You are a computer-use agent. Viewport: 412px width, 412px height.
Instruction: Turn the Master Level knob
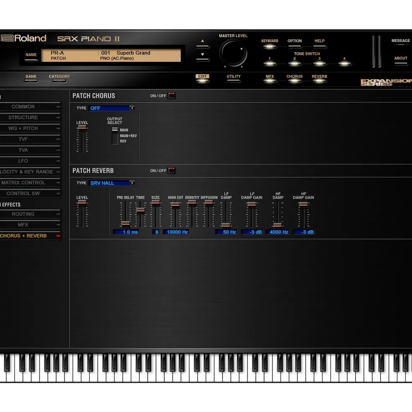[233, 54]
